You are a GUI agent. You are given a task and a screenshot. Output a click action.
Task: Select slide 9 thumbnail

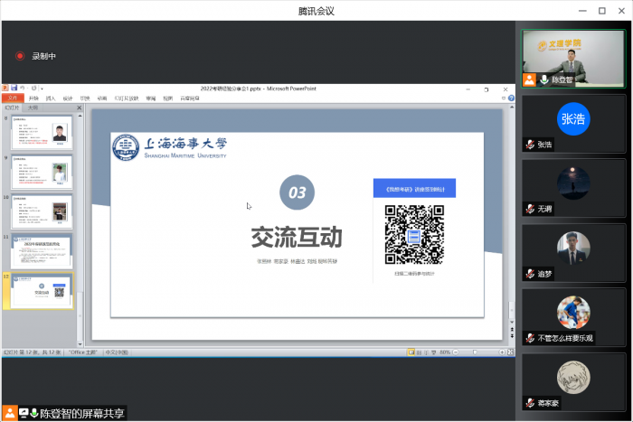pos(42,173)
